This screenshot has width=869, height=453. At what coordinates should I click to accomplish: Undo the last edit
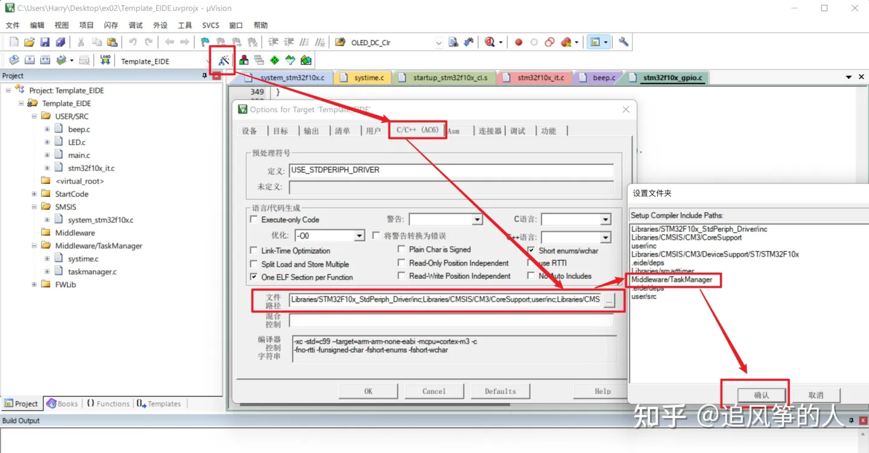pyautogui.click(x=133, y=42)
